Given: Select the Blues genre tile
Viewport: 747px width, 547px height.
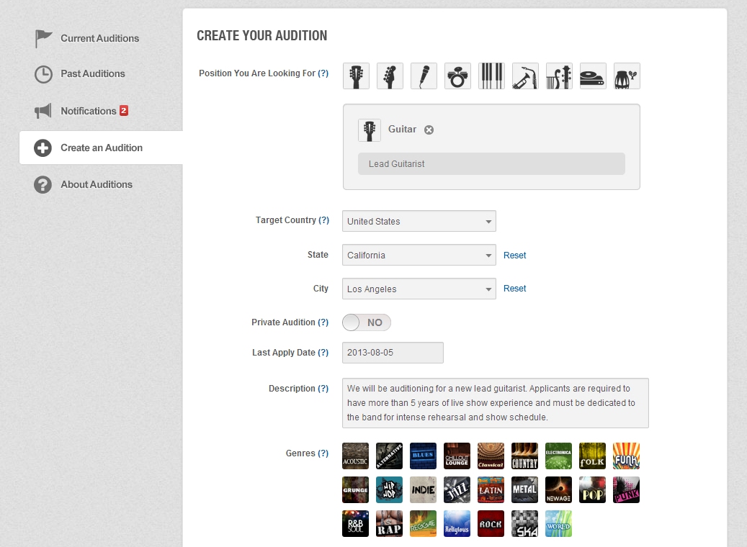Looking at the screenshot, I should [424, 456].
